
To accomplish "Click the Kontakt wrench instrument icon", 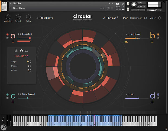I will tap(4, 3).
